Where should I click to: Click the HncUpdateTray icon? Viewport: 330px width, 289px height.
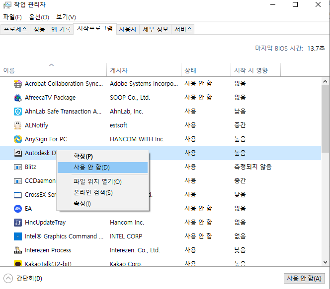18,223
